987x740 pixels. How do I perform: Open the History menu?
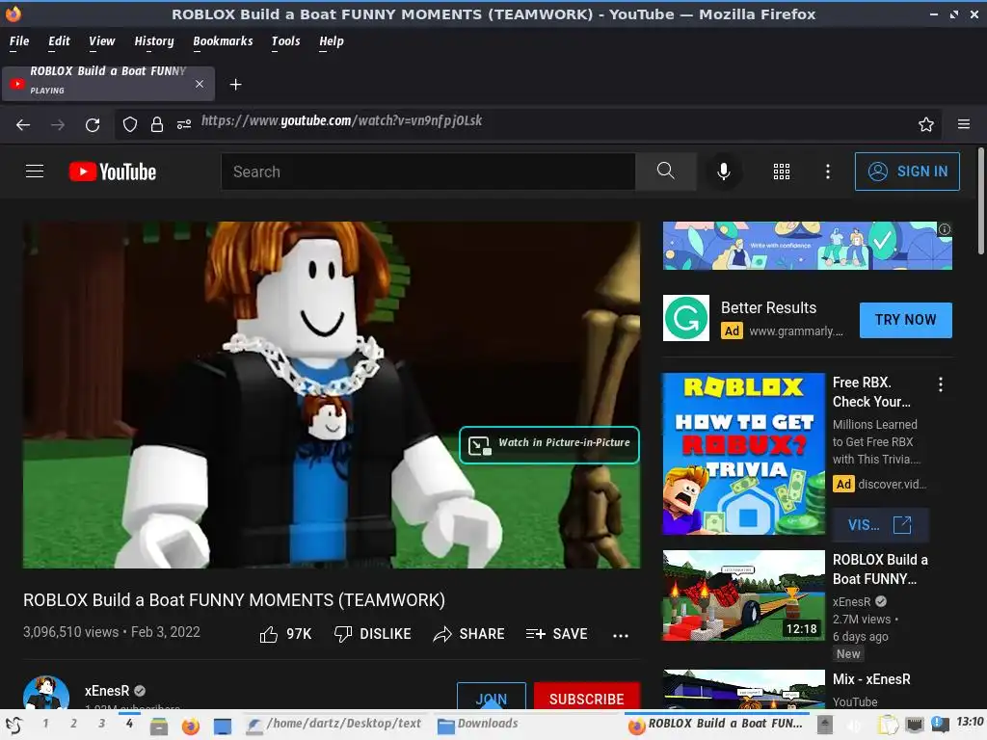(x=153, y=41)
